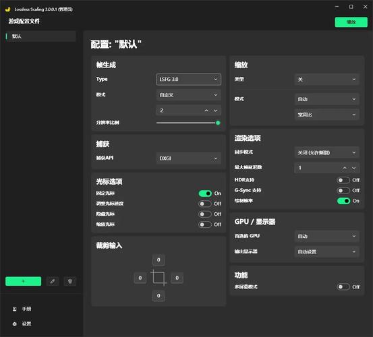Click the Lossless Scaling duck logo
Screen dimensions: 373x337
8,9
